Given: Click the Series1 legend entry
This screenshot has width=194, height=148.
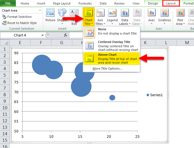Looking at the screenshot, I should [x=154, y=95].
